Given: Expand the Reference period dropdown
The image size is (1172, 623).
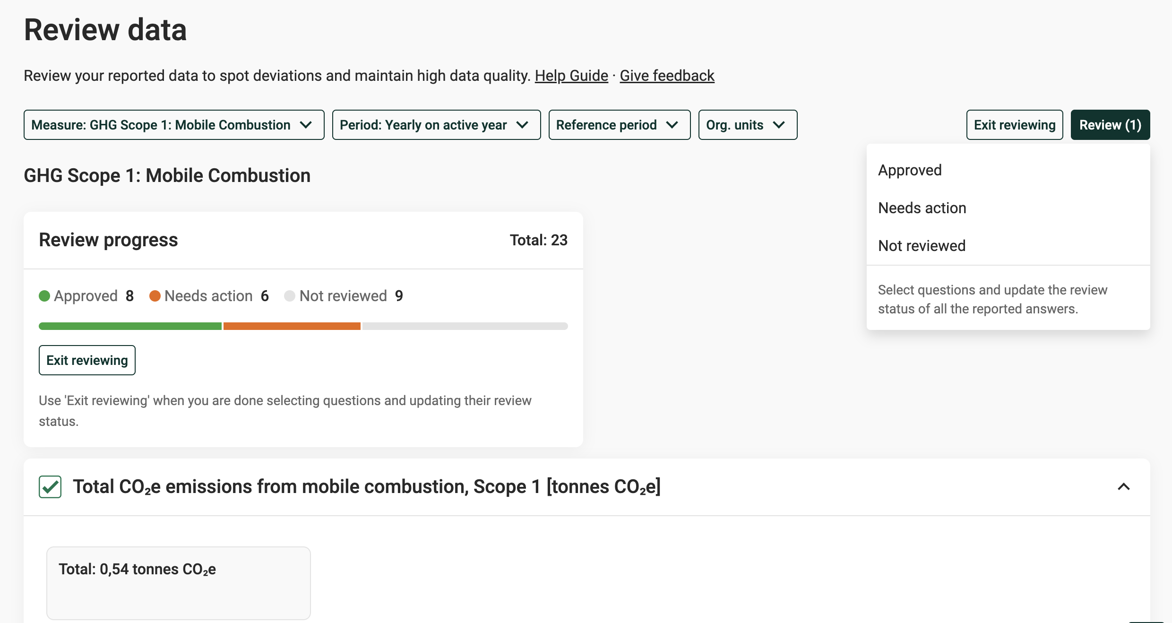Looking at the screenshot, I should click(619, 125).
